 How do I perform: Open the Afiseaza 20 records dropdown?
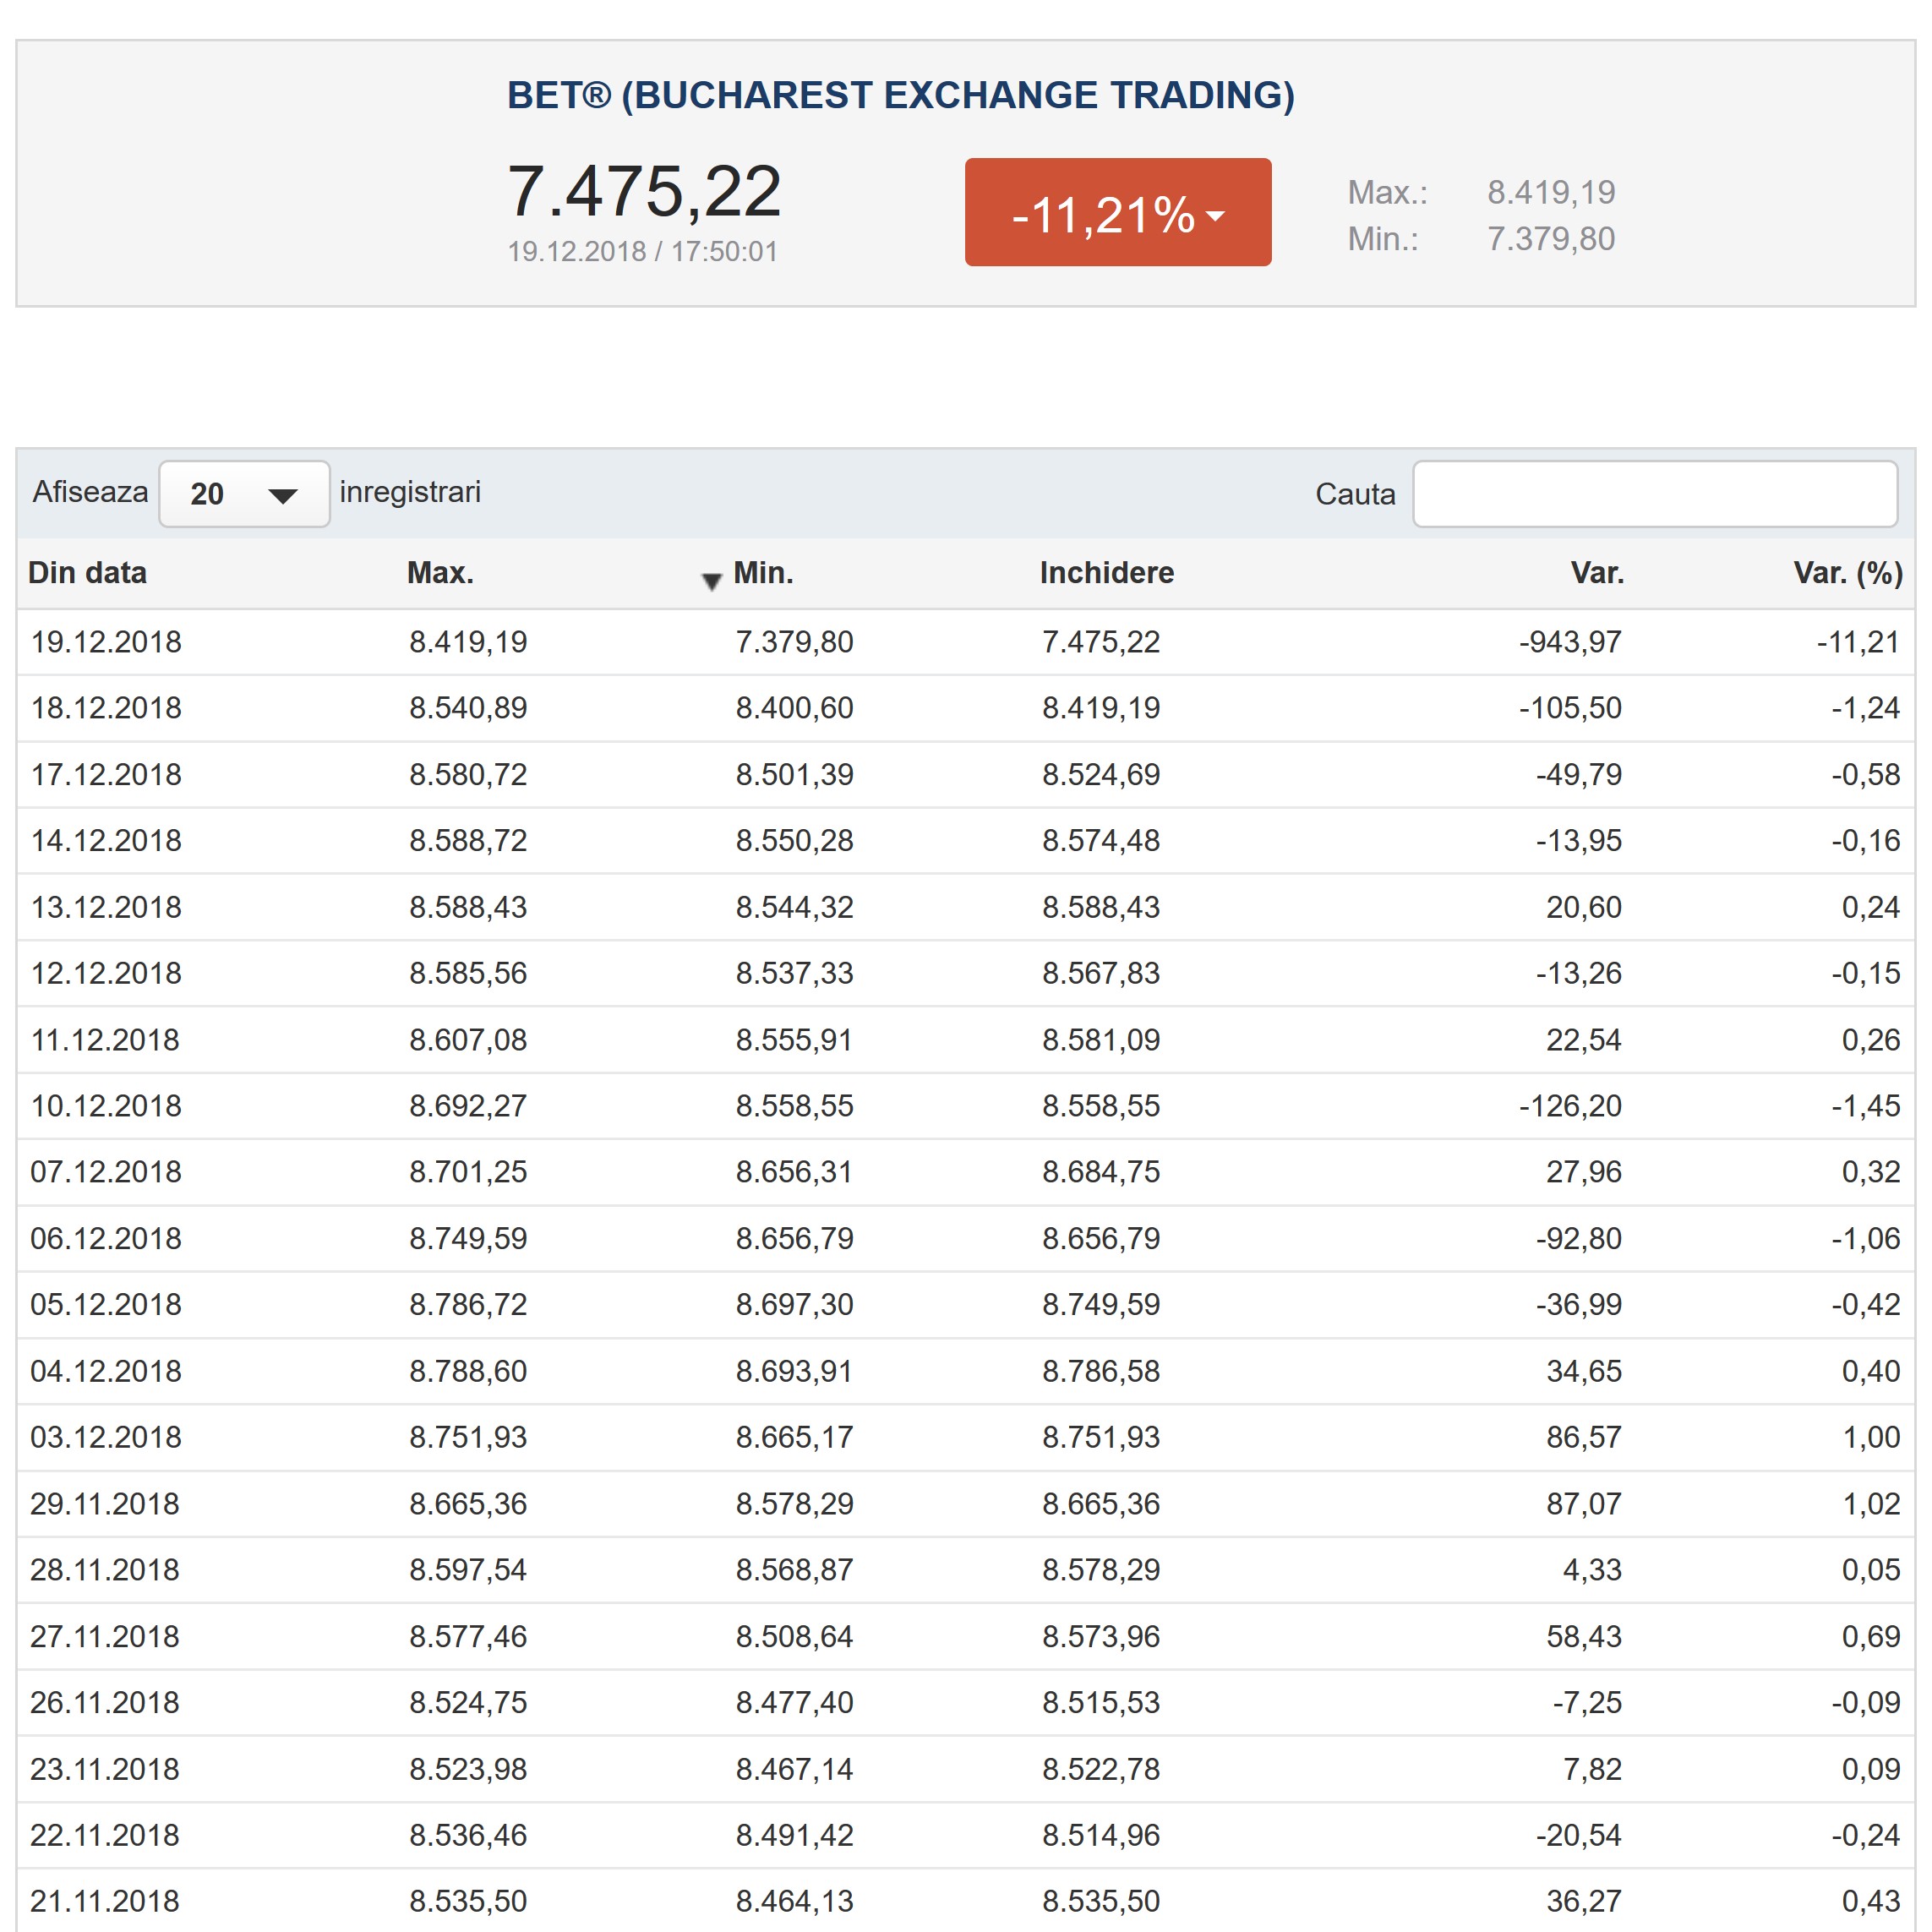(244, 493)
